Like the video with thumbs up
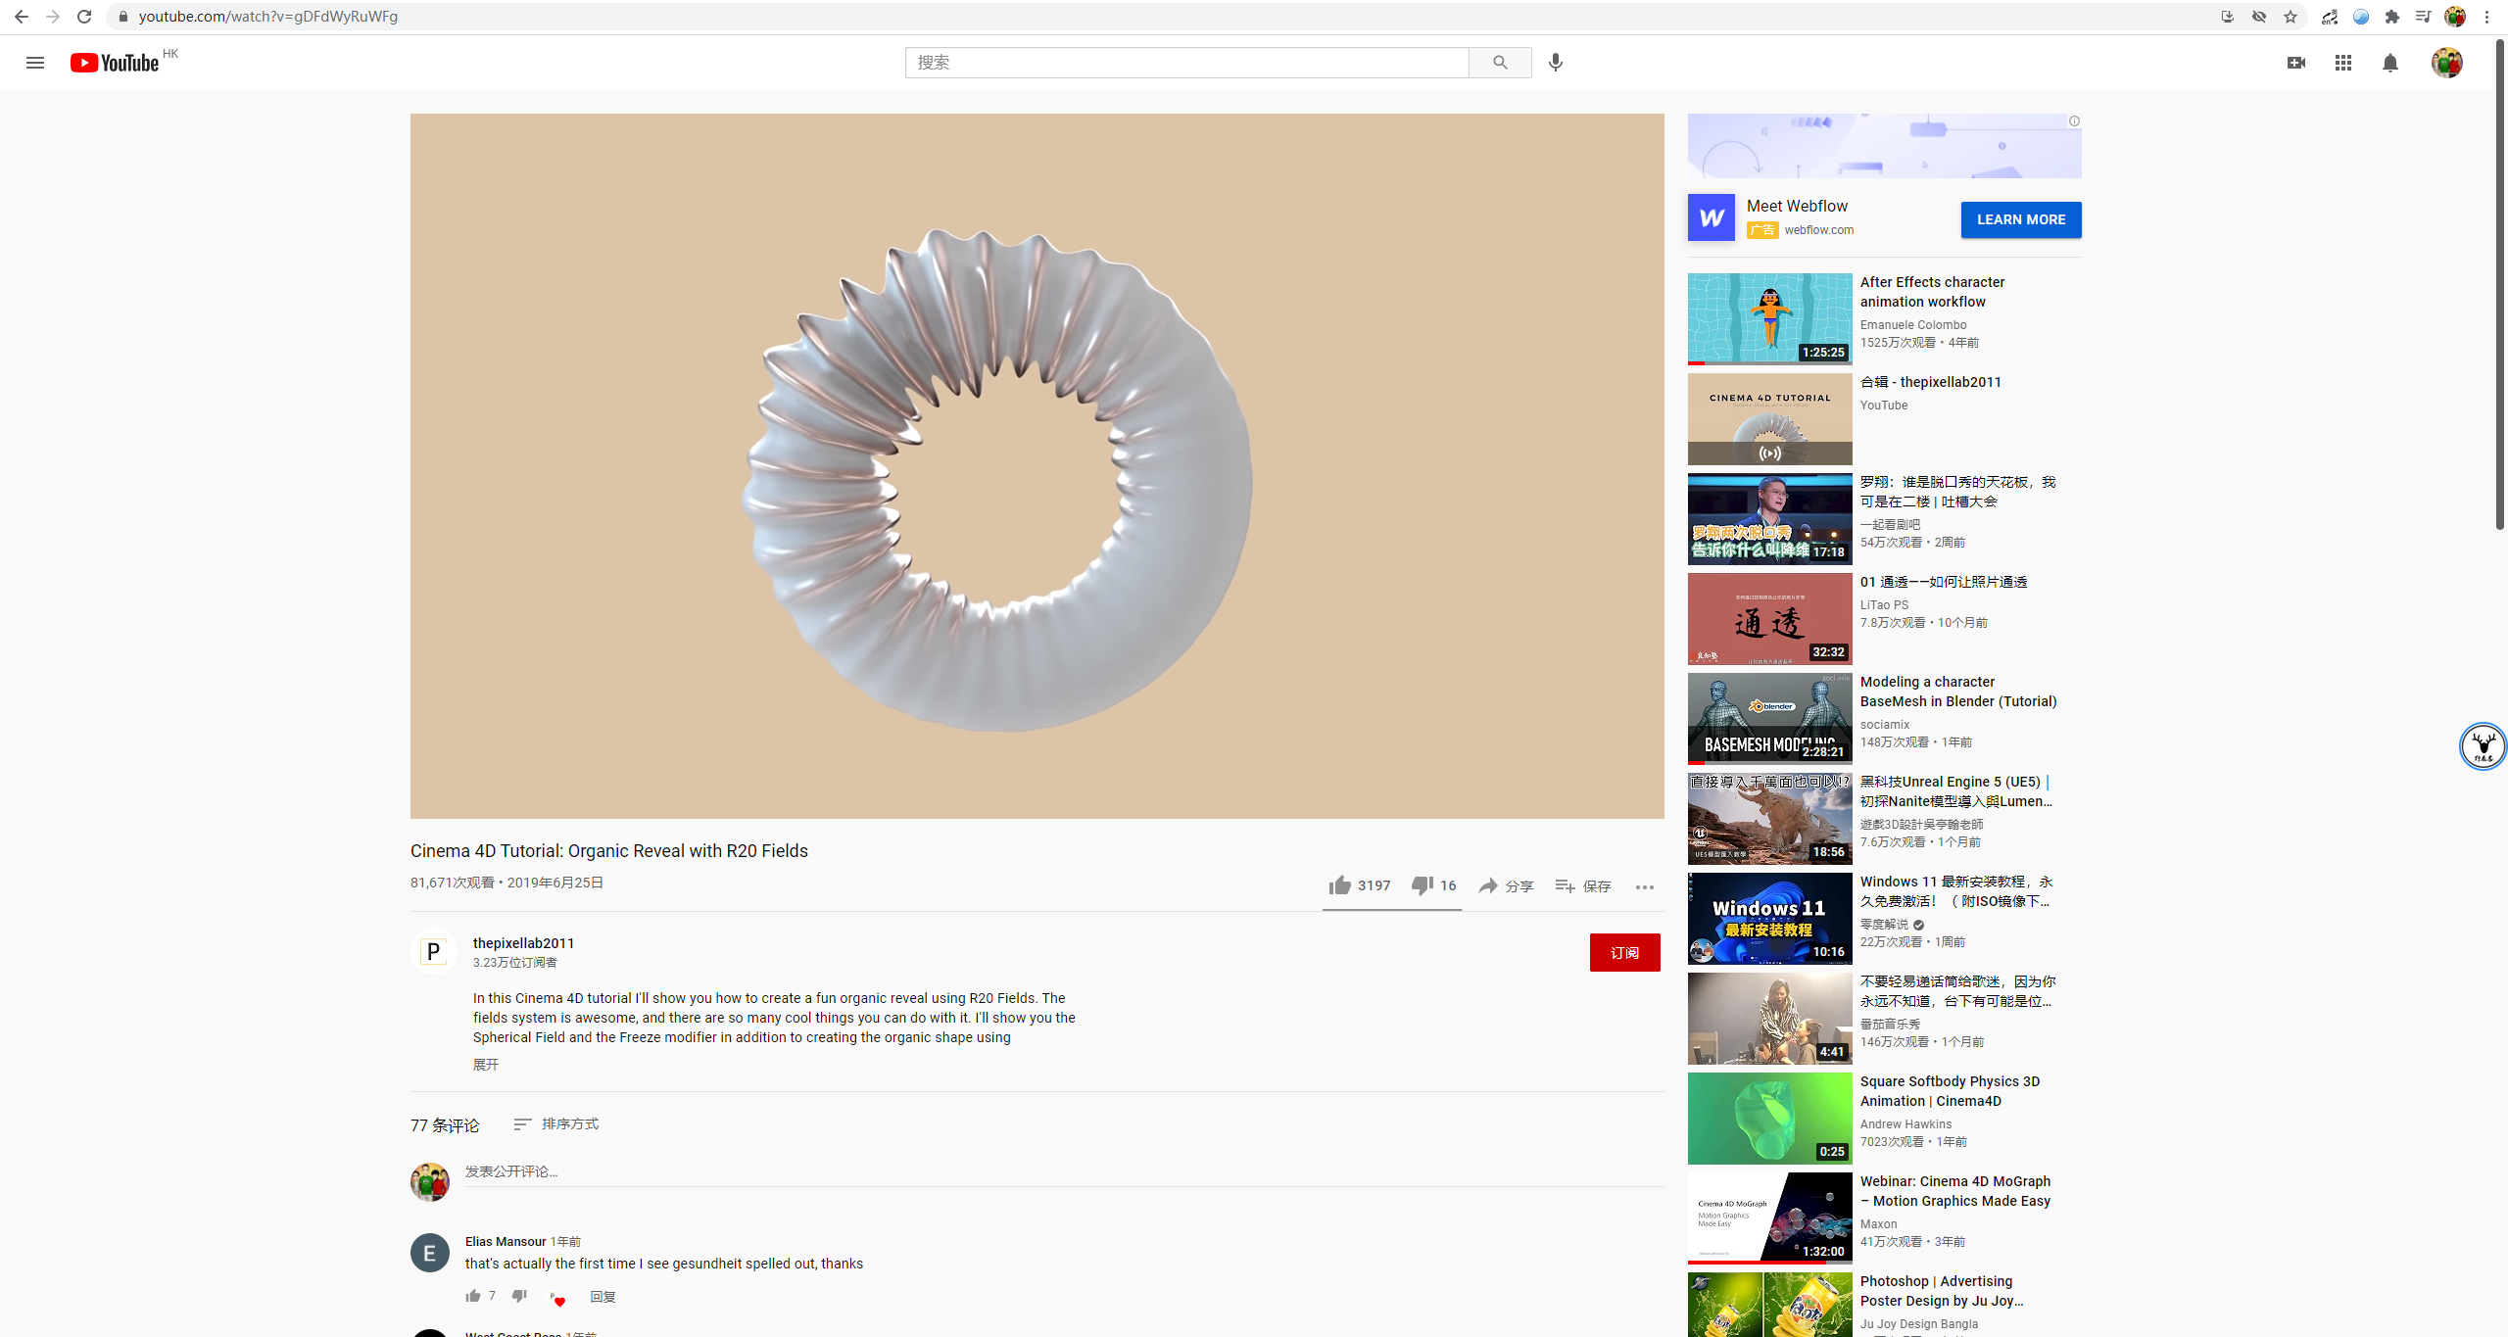This screenshot has width=2508, height=1337. pos(1339,885)
